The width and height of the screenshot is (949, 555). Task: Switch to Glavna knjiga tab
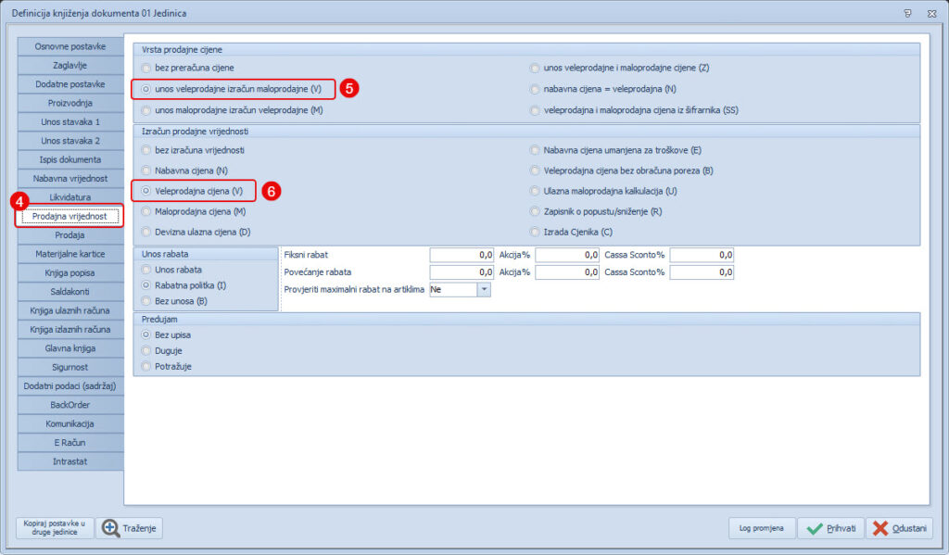click(70, 348)
